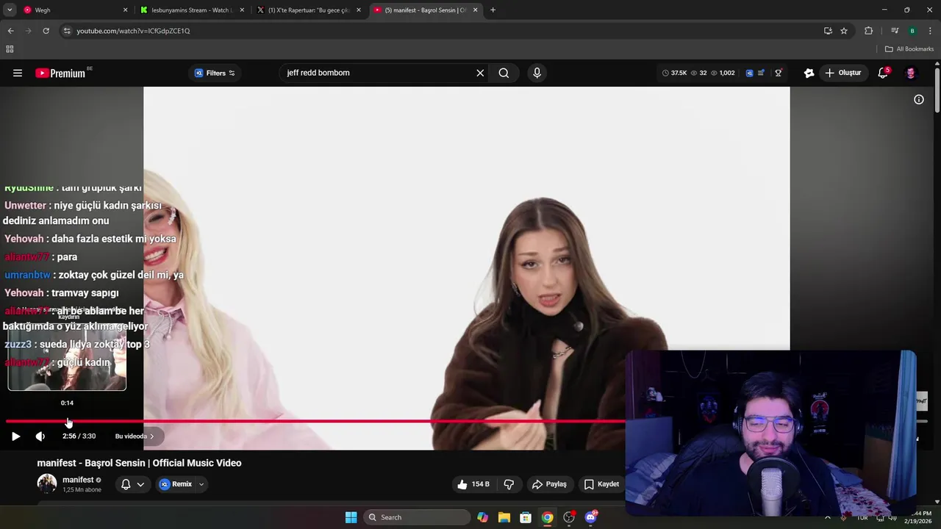Open the Windows Start menu
The image size is (941, 529).
pos(351,517)
